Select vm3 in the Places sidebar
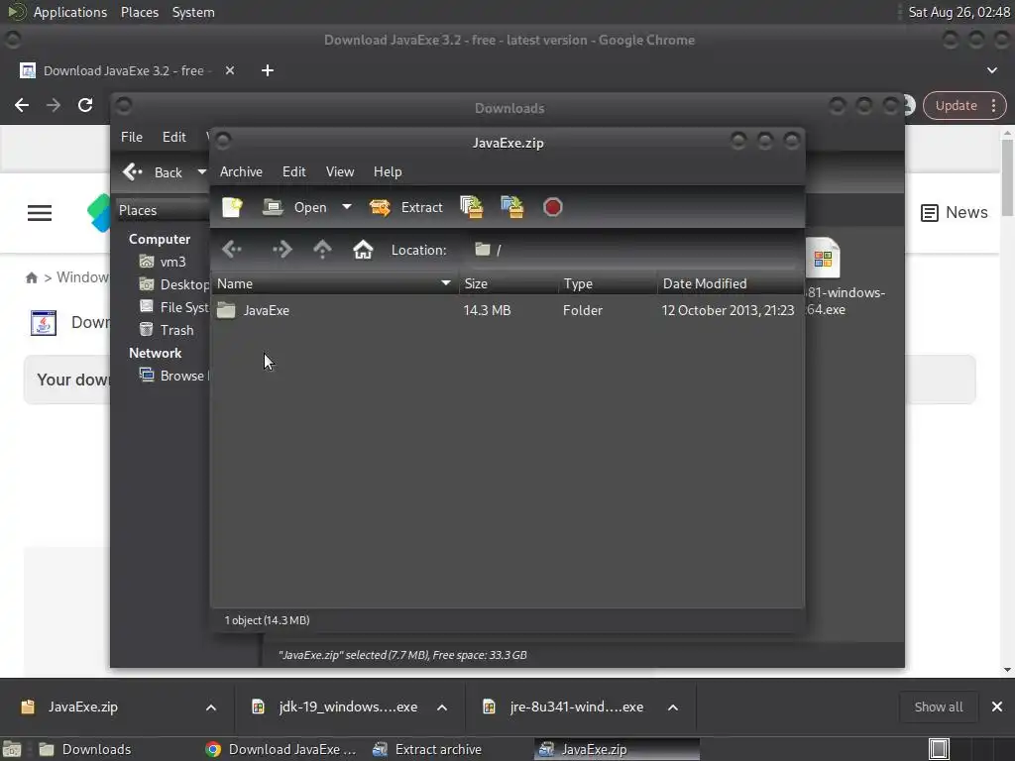 (x=164, y=262)
